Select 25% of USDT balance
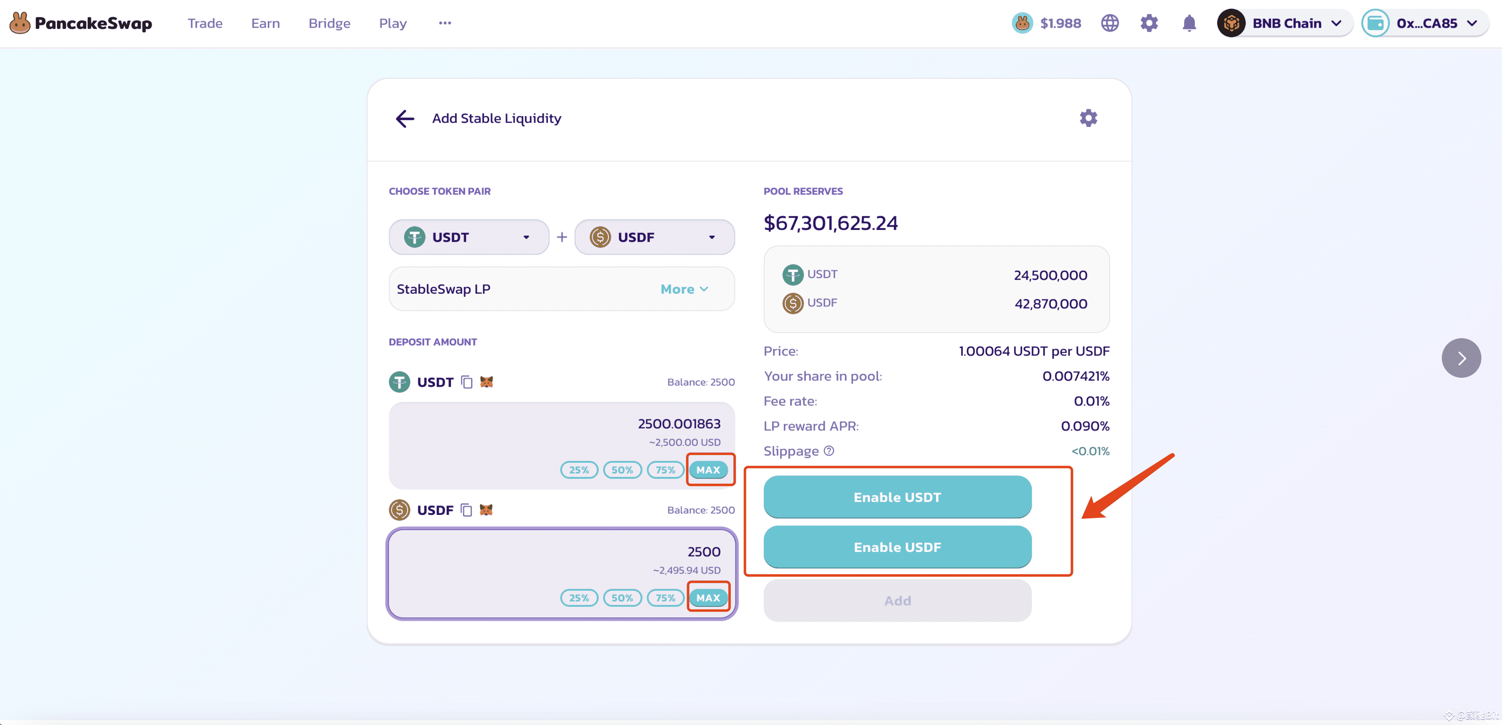 [579, 470]
